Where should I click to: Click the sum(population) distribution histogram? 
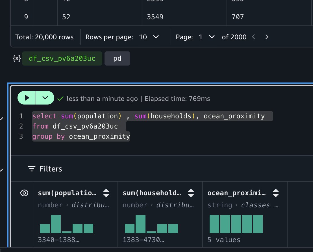click(x=67, y=224)
